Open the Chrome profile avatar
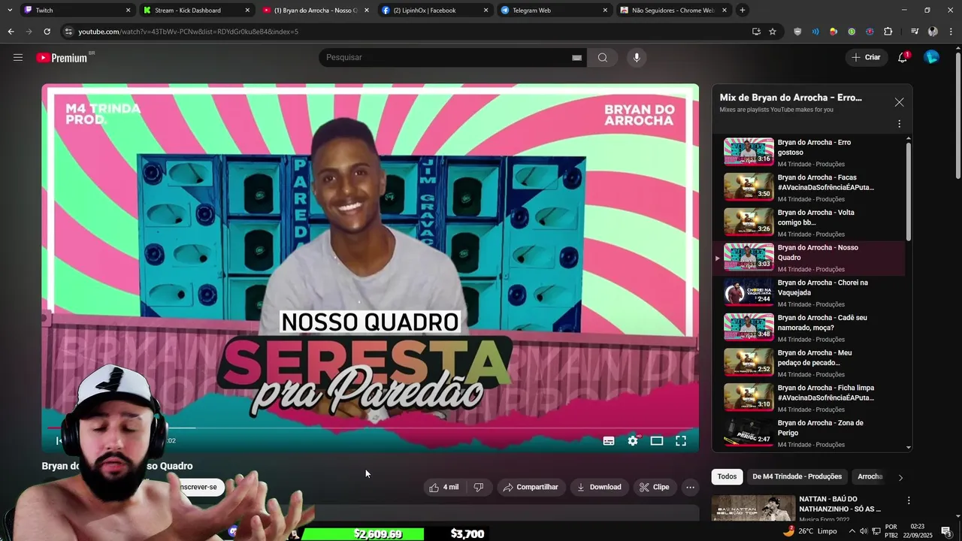The image size is (962, 541). pos(933,32)
